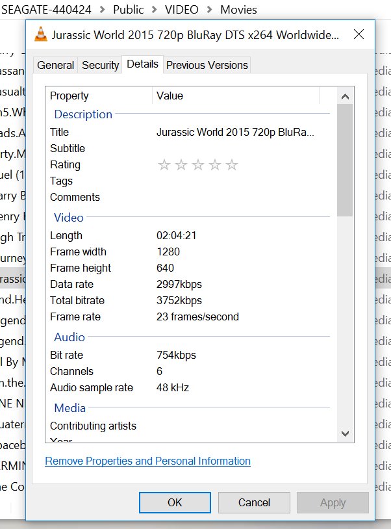This screenshot has width=391, height=529.
Task: Set rating to four stars
Action: point(215,165)
